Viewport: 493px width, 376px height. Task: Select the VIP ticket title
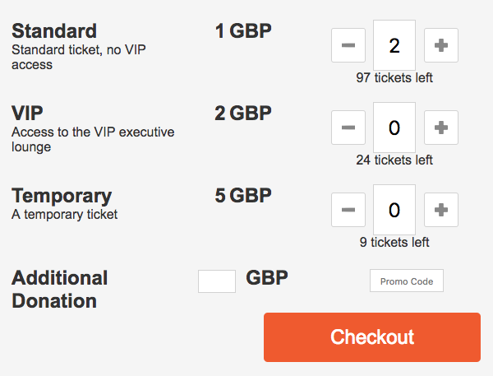pos(27,114)
